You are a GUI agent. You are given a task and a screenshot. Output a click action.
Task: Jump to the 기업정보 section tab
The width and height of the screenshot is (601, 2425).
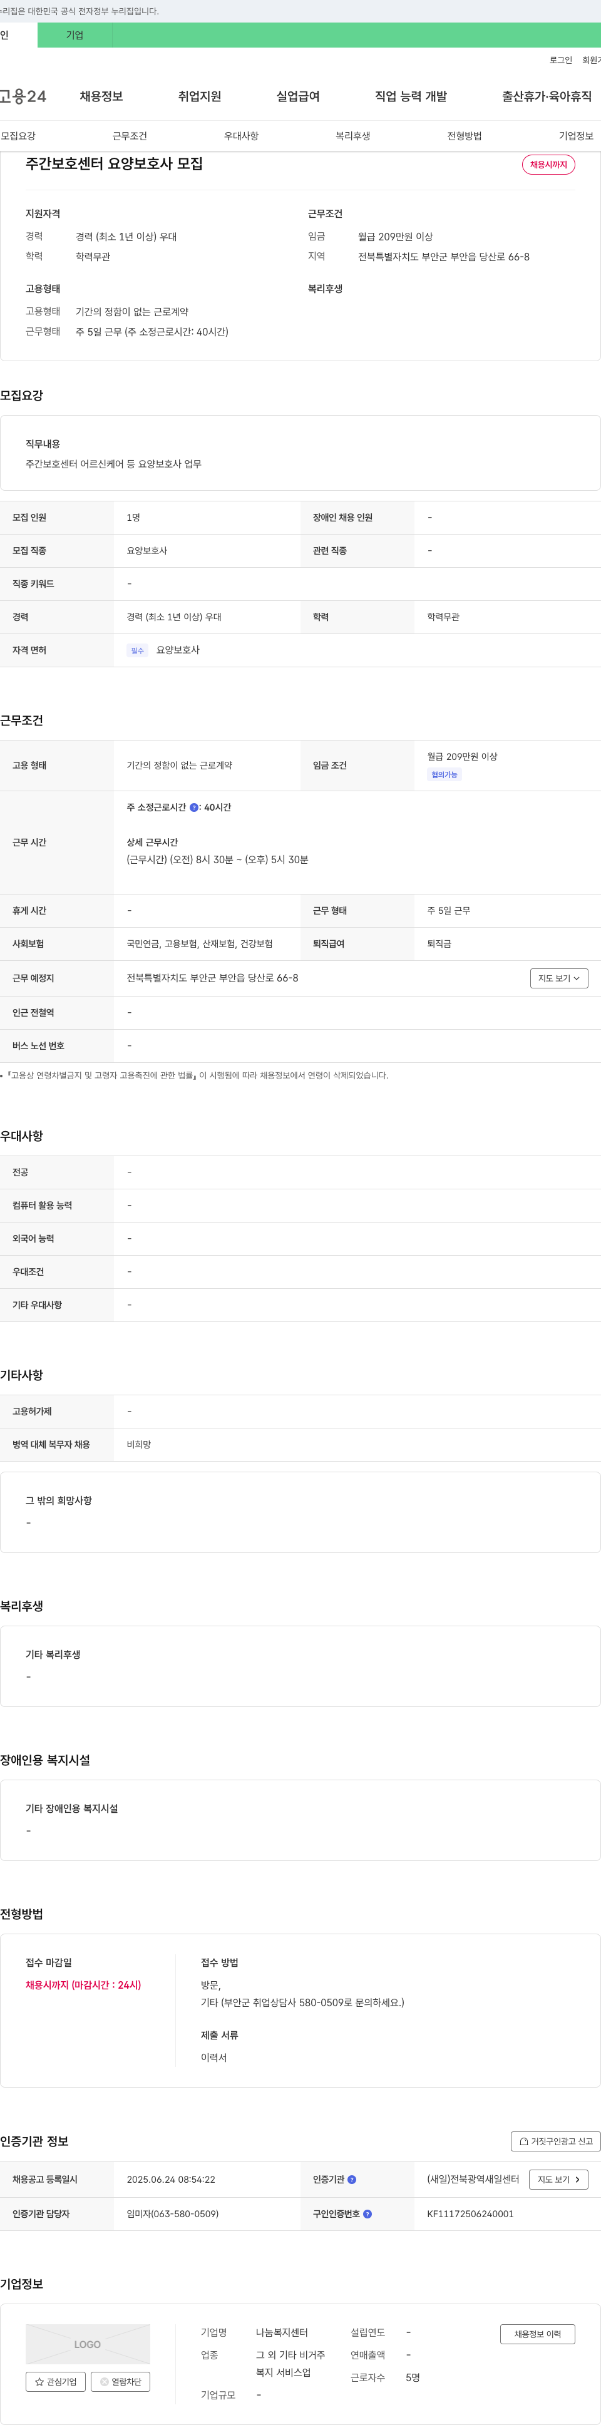[575, 136]
